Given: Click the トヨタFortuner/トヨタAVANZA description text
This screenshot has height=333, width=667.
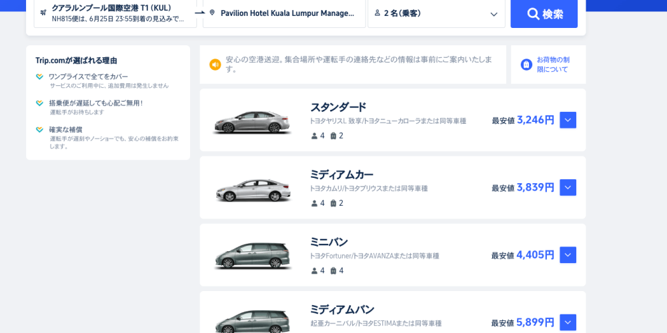Looking at the screenshot, I should point(374,256).
